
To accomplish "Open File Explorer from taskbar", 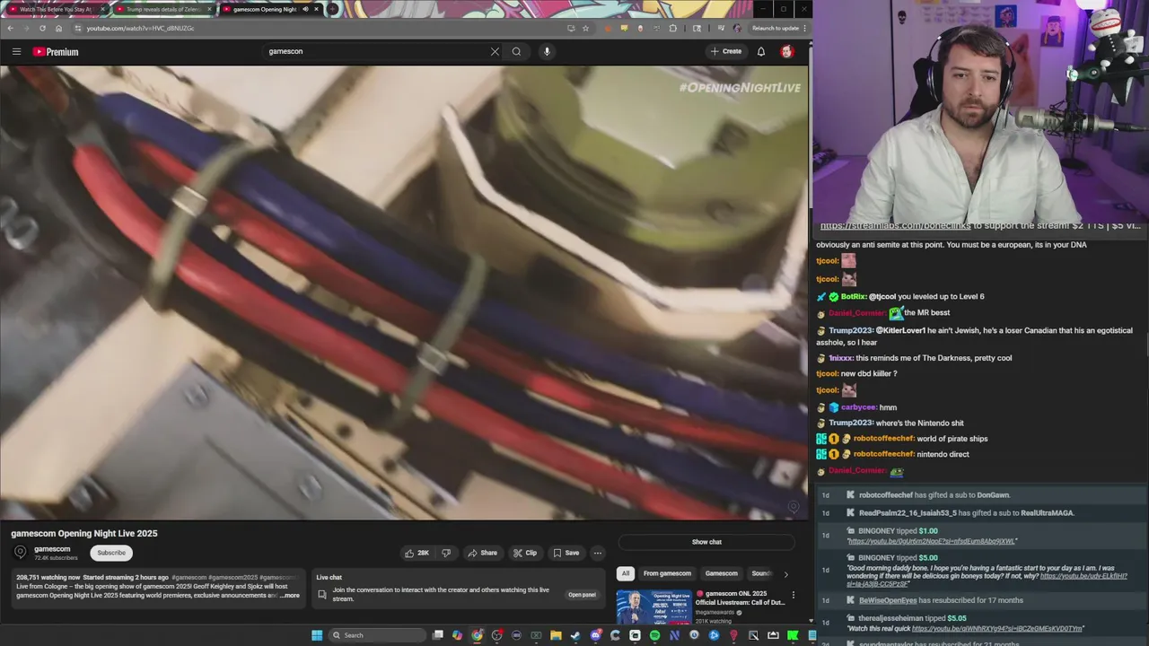I will [556, 635].
